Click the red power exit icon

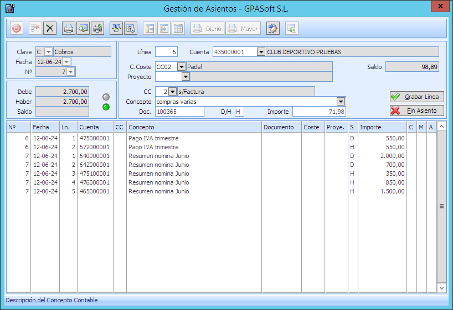[x=17, y=28]
